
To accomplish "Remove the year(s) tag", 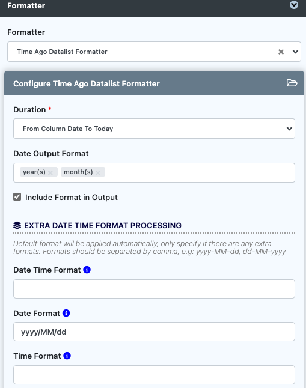I will click(50, 173).
